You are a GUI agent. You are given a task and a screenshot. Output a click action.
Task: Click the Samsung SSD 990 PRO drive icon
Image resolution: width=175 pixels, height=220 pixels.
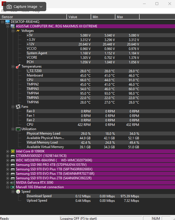pyautogui.click(x=13, y=165)
